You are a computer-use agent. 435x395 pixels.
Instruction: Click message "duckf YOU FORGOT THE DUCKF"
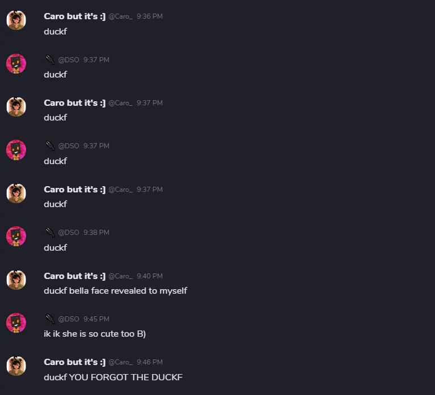(113, 377)
